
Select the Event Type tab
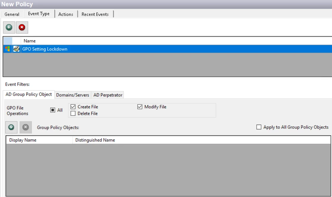(x=39, y=14)
